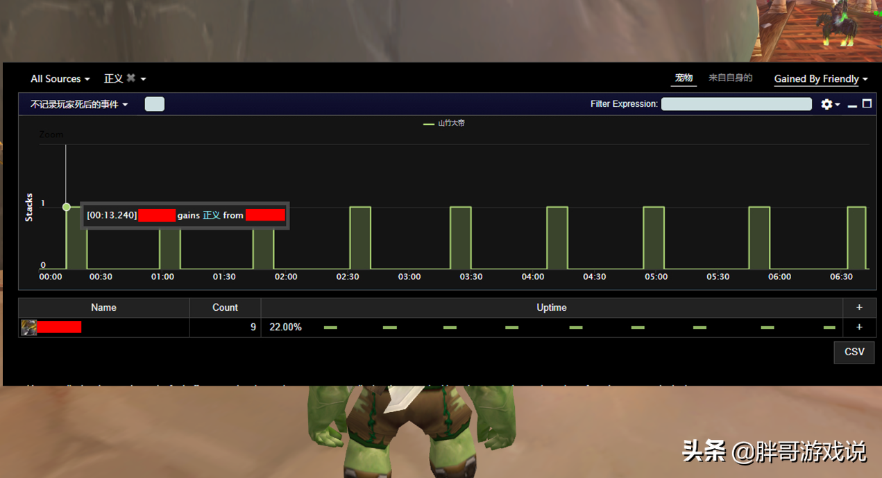This screenshot has height=478, width=882.
Task: Click the buff bar near 03:20
Action: pyautogui.click(x=461, y=238)
